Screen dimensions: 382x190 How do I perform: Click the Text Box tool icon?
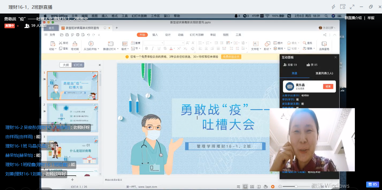256,44
